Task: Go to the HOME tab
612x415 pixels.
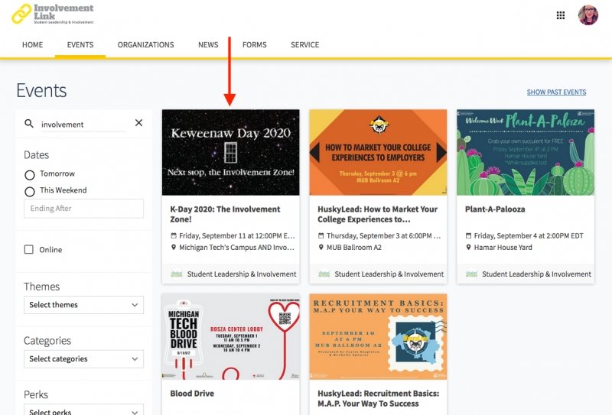Action: pos(32,45)
